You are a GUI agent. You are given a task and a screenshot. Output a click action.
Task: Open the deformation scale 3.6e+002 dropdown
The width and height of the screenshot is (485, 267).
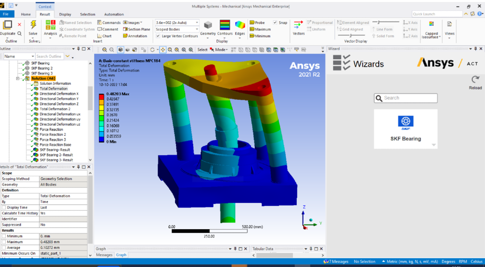197,23
